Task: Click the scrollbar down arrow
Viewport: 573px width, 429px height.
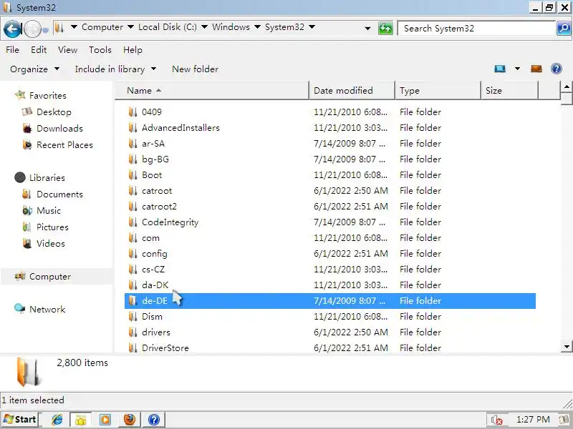Action: point(567,347)
